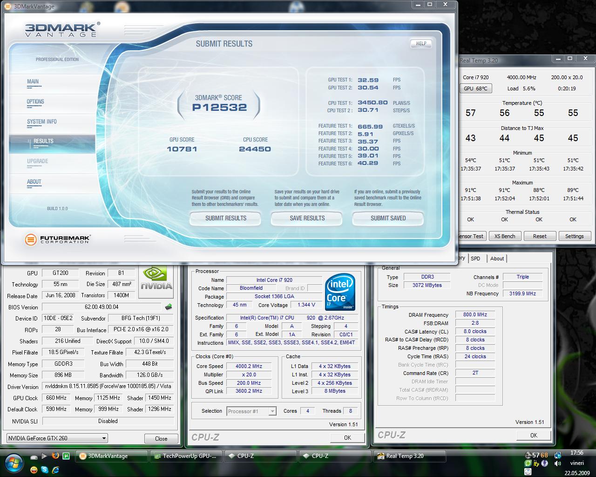Viewport: 596px width, 477px height.
Task: Switch to the About tab in CPU-Z
Action: point(497,259)
